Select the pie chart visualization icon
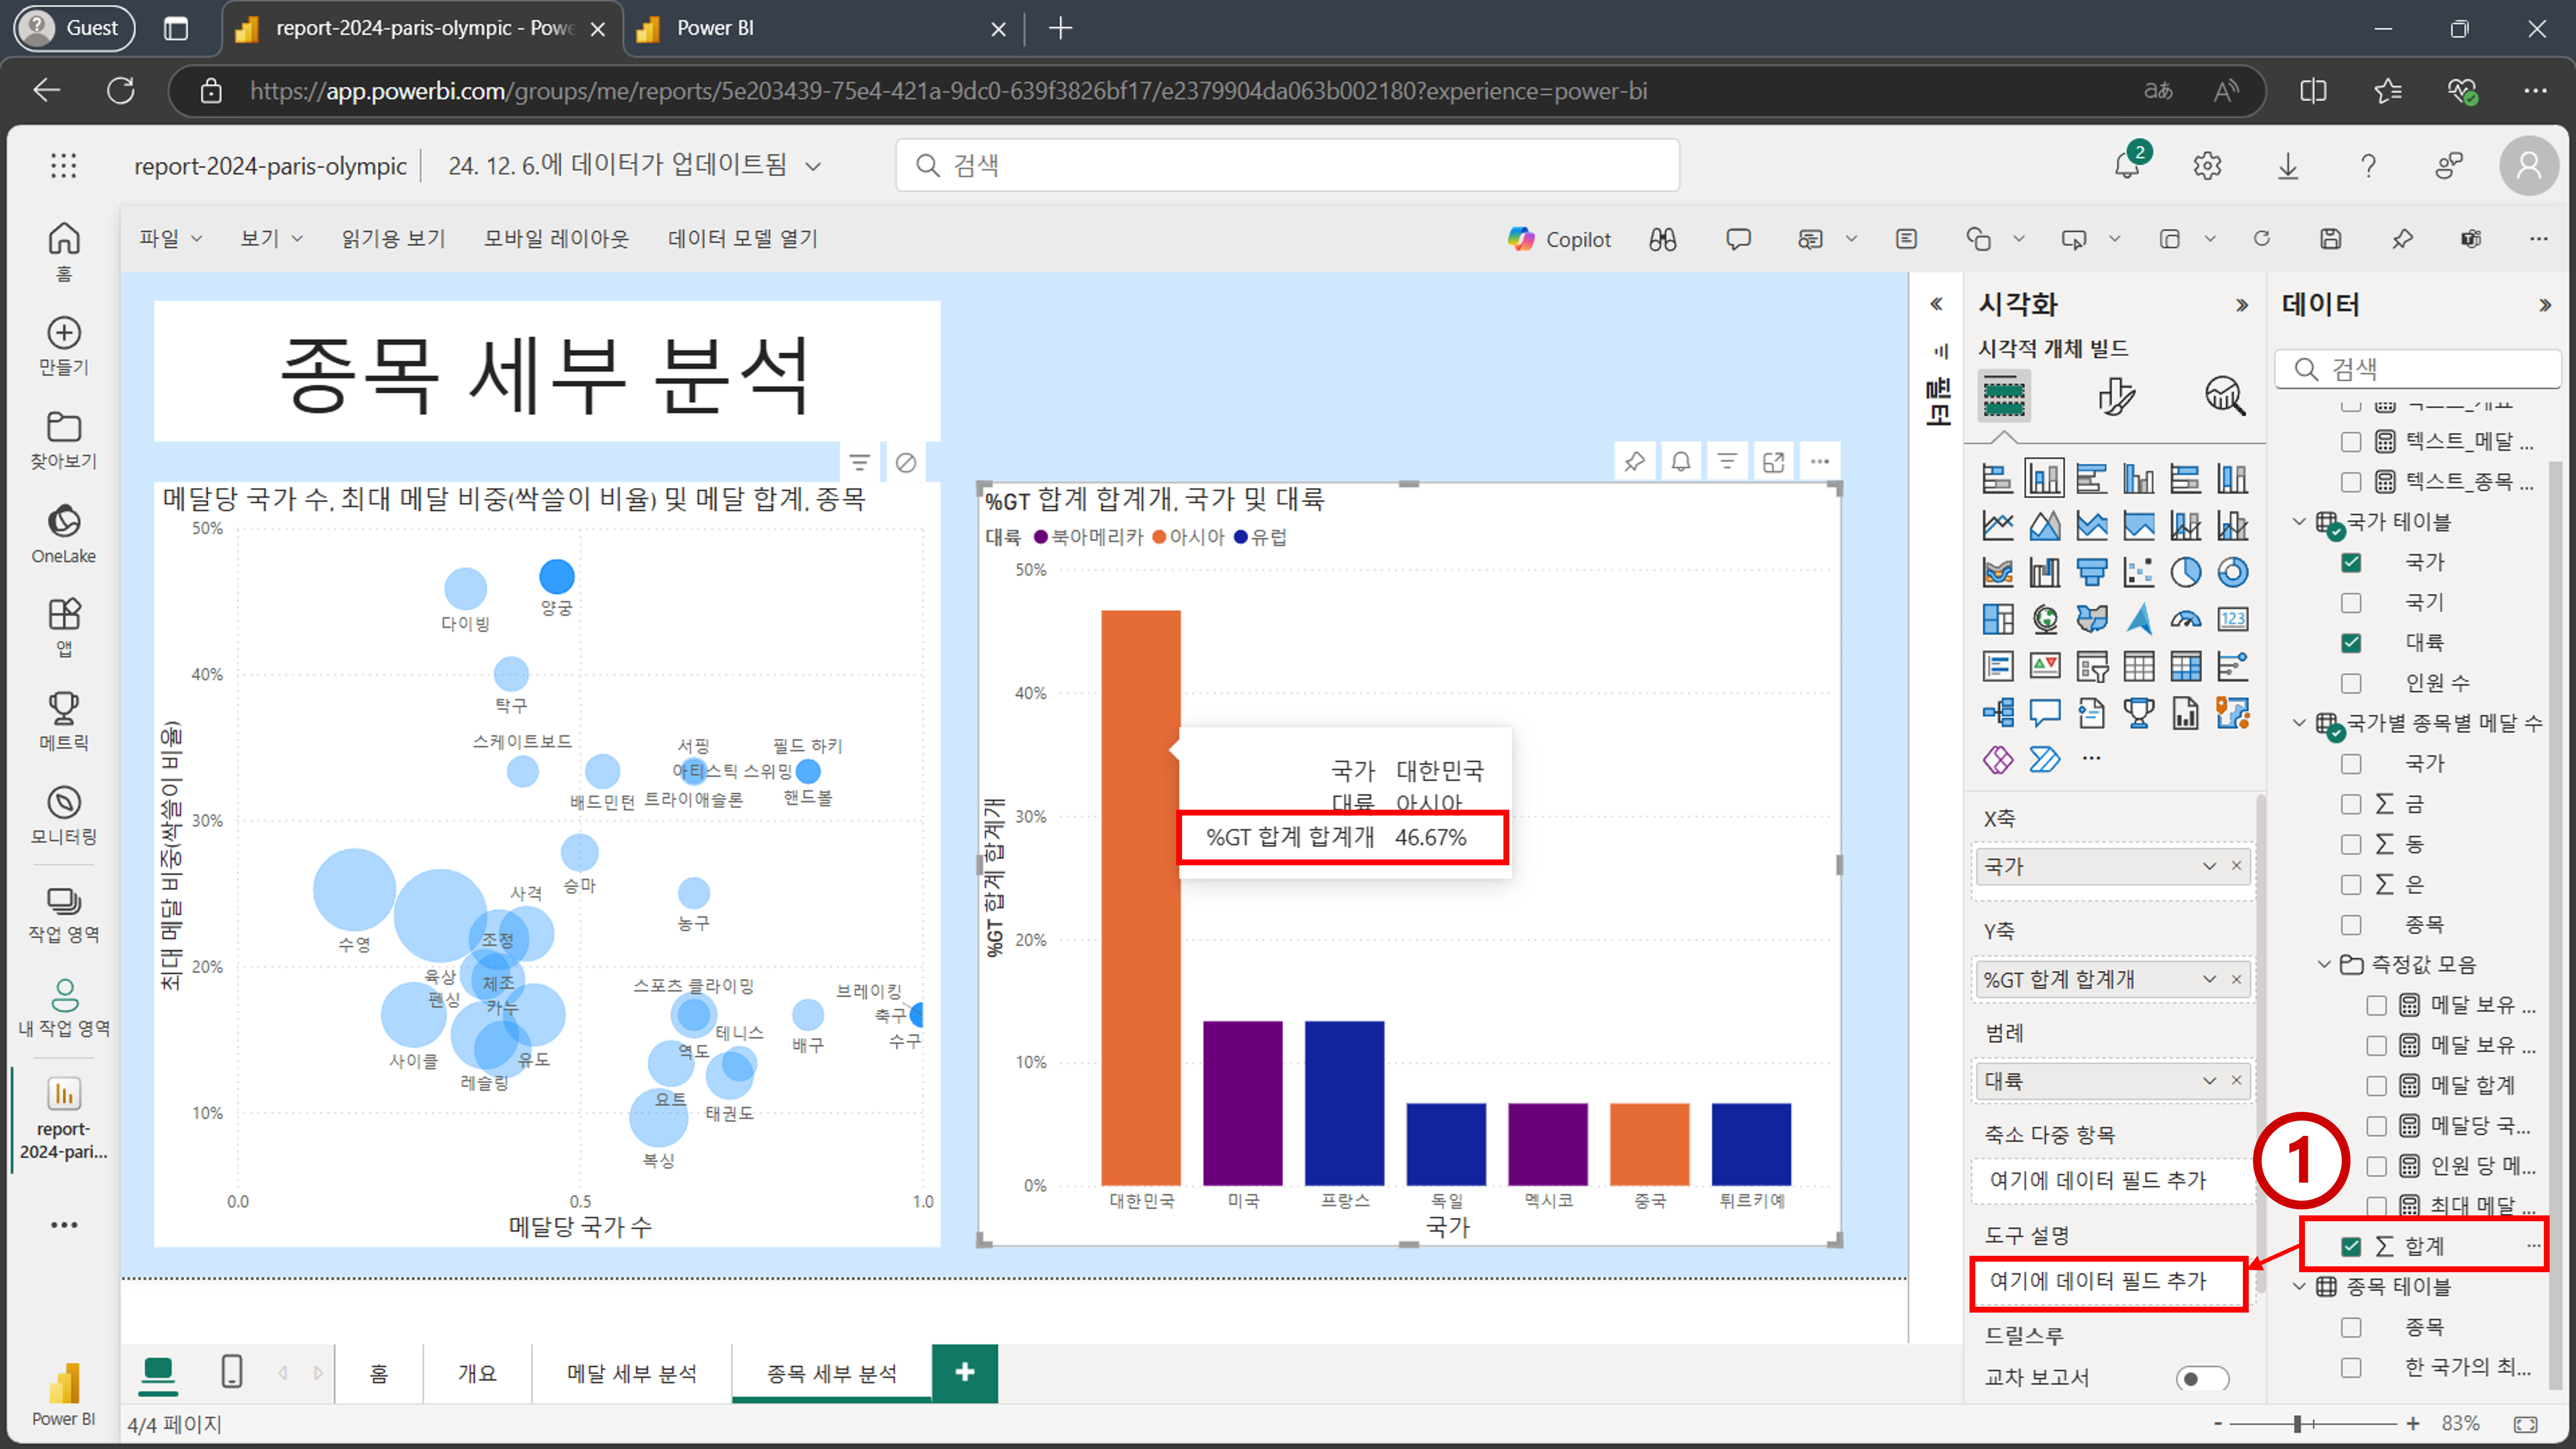The height and width of the screenshot is (1449, 2576). tap(2185, 572)
